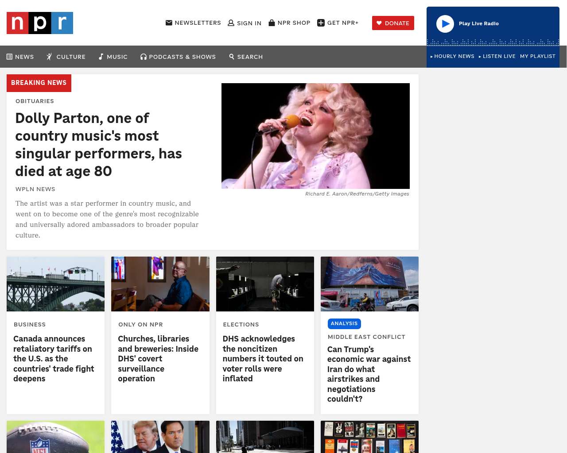Open the voting booths photo thumbnail
The height and width of the screenshot is (453, 567).
[265, 284]
